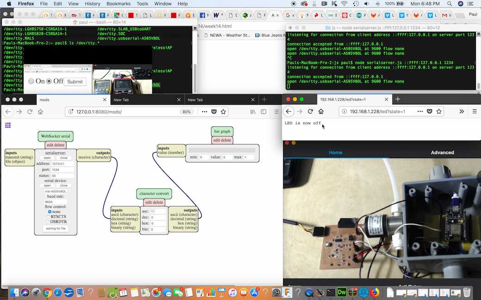This screenshot has height=300, width=481.
Task: Open Spotlight search in menu bar
Action: point(449,4)
